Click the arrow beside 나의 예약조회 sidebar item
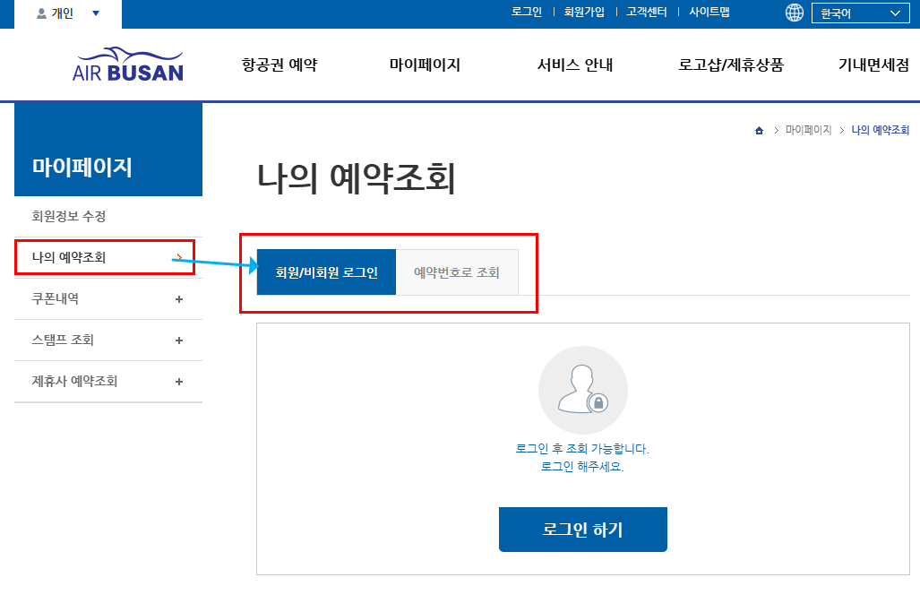The height and width of the screenshot is (612, 920). 182,257
